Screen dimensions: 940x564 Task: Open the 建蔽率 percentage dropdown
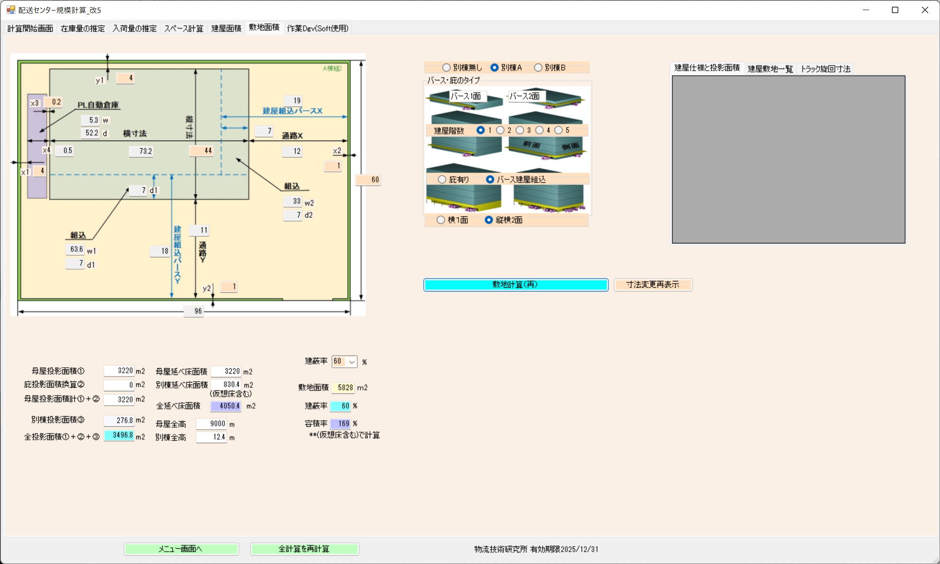[x=352, y=362]
